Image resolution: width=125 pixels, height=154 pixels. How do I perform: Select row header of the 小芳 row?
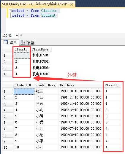[x=8, y=116]
